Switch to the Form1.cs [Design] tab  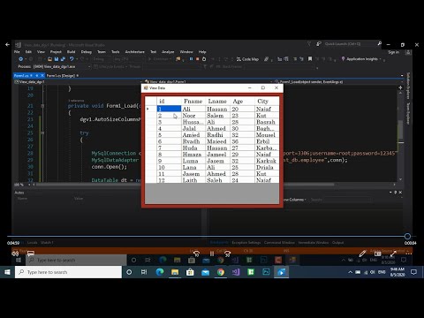coord(61,76)
